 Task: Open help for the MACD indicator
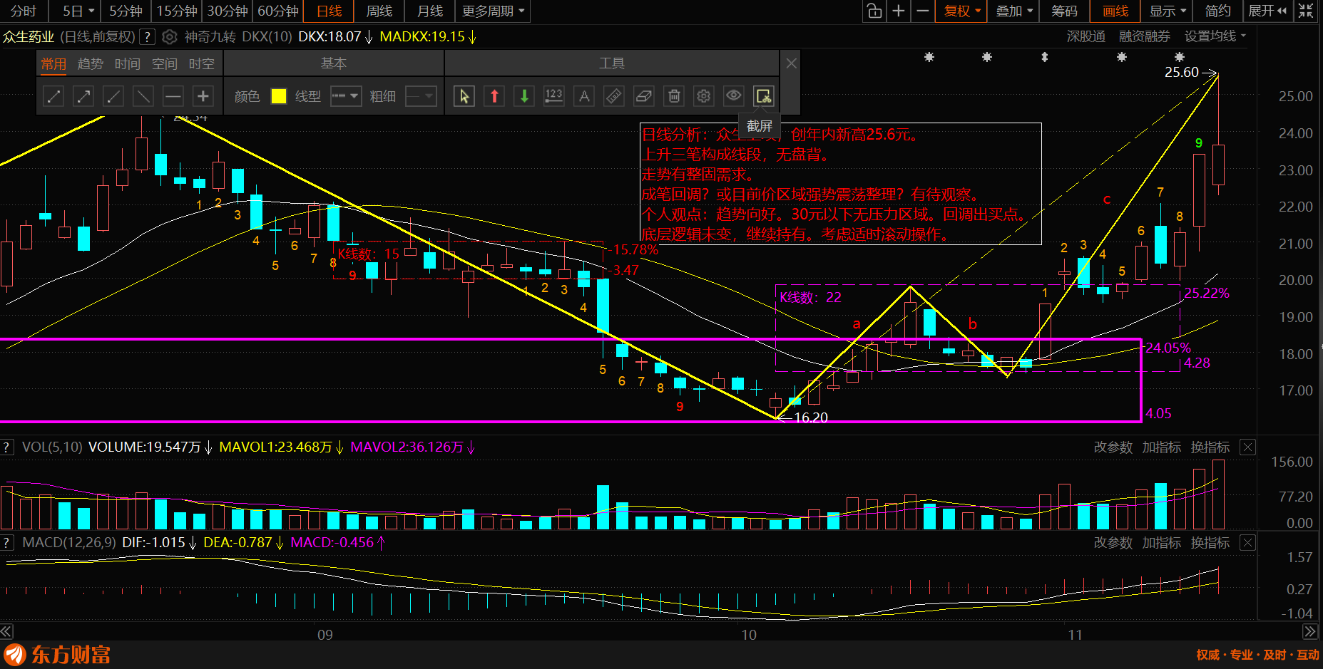click(x=7, y=543)
